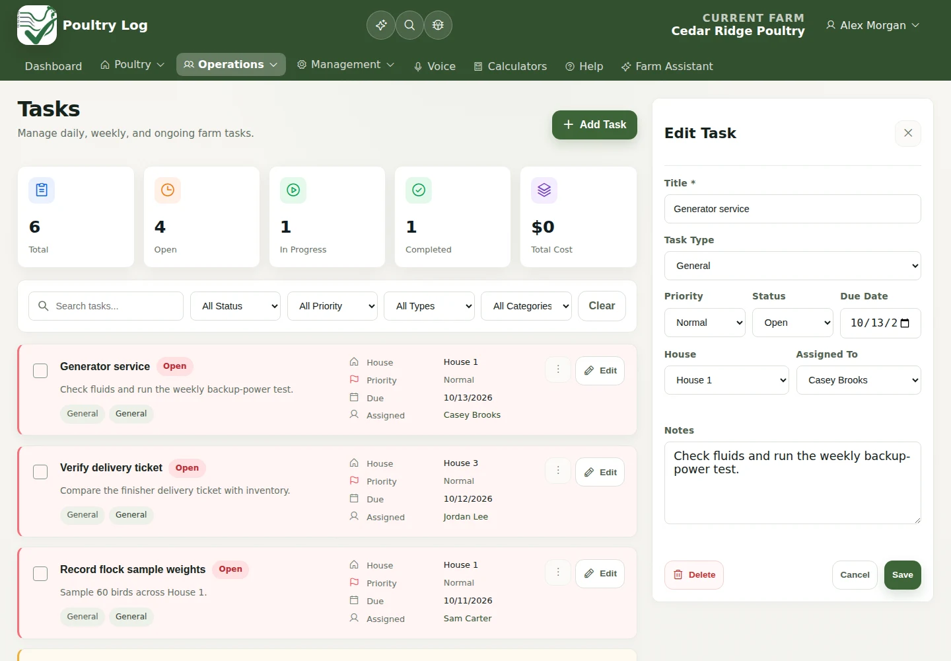Open the Calculators nav item
Viewport: 951px width, 661px height.
click(511, 66)
